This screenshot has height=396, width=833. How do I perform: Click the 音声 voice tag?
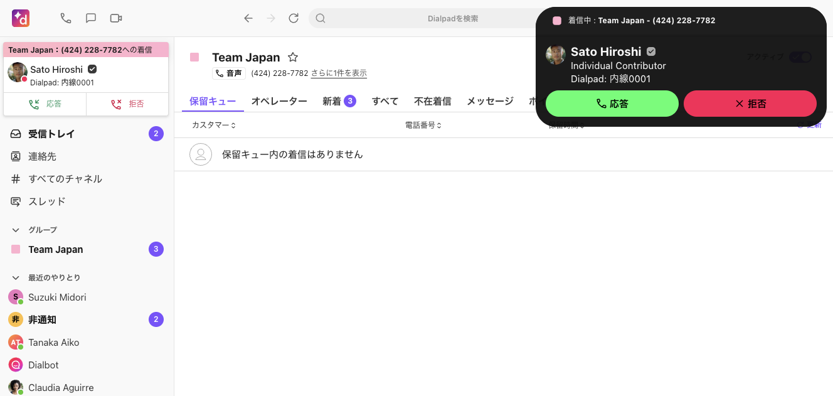coord(229,73)
